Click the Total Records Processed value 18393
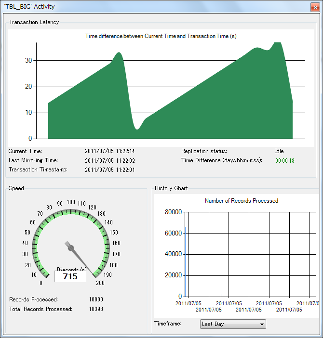The height and width of the screenshot is (338, 323). [x=96, y=309]
